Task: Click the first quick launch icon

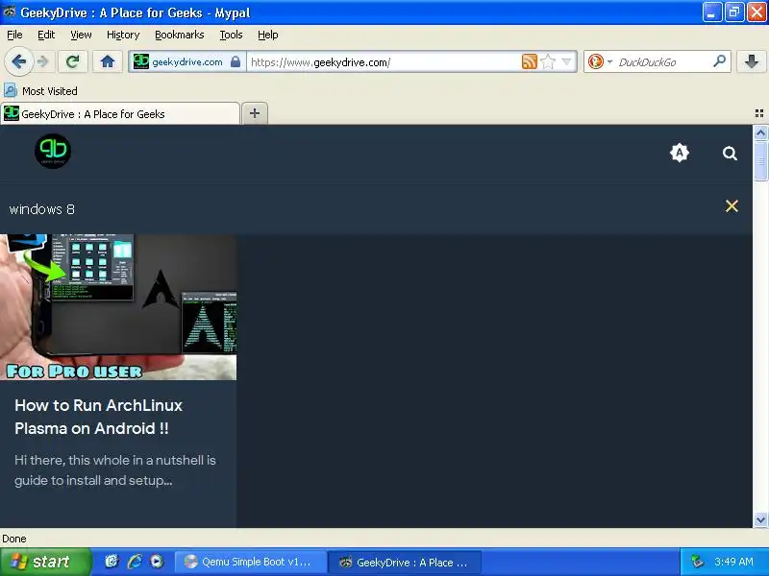Action: click(112, 562)
